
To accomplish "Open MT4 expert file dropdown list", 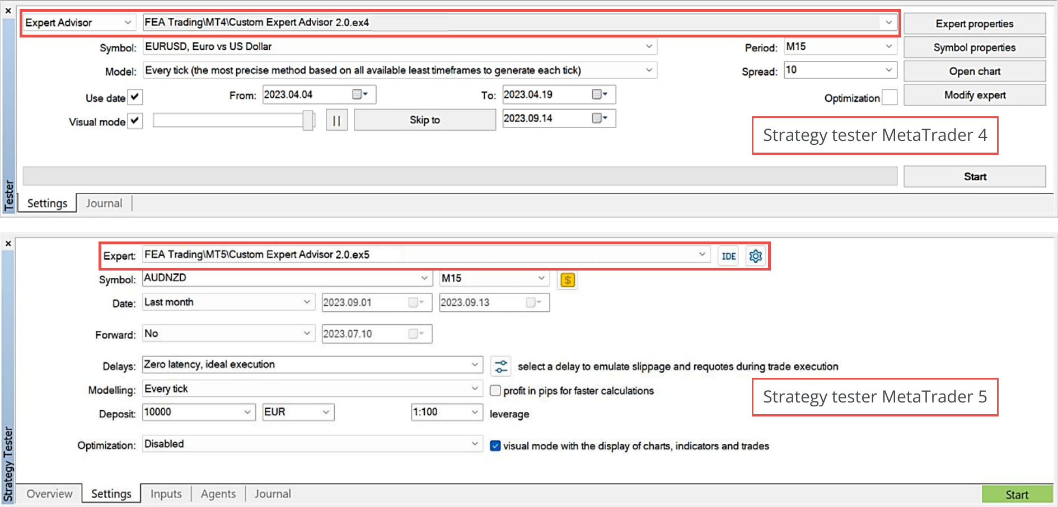I will click(x=888, y=22).
